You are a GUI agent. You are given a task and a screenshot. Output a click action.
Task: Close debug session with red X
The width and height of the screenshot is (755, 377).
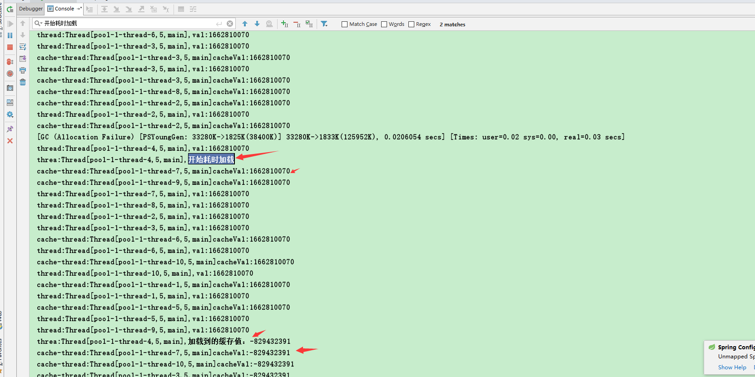tap(10, 141)
